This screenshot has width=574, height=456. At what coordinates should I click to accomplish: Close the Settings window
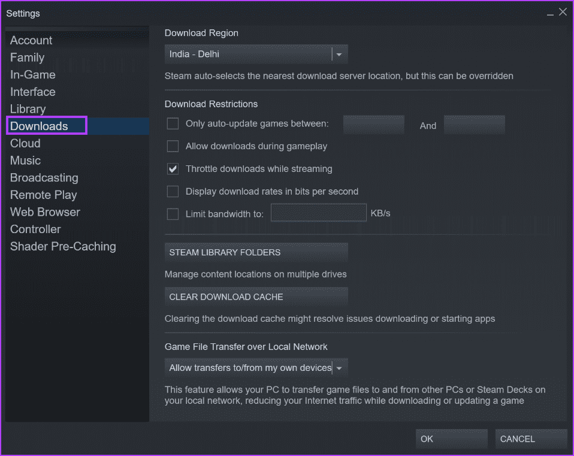pos(563,12)
